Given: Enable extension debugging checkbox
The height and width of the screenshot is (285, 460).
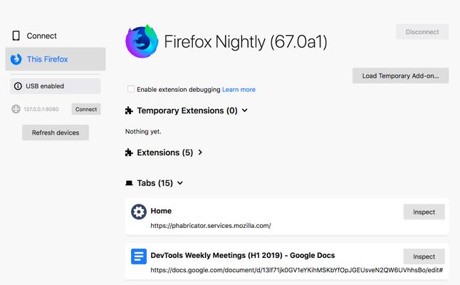Looking at the screenshot, I should [x=131, y=89].
